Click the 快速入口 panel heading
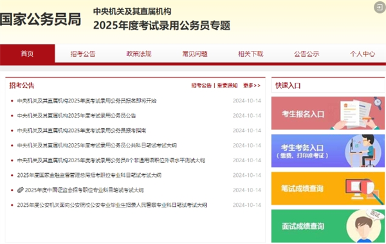 (288, 86)
